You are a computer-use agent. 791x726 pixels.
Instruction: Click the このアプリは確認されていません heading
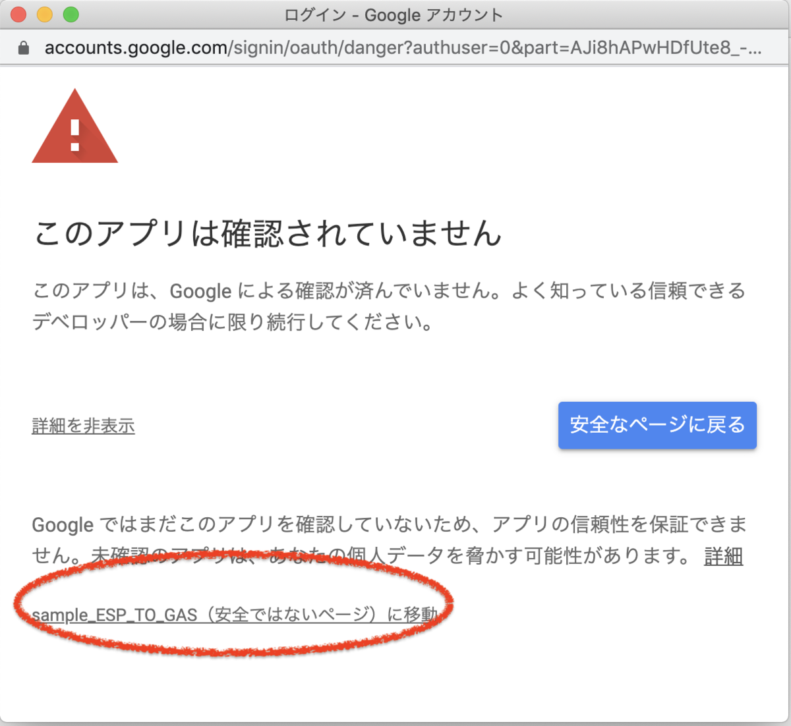(x=268, y=234)
